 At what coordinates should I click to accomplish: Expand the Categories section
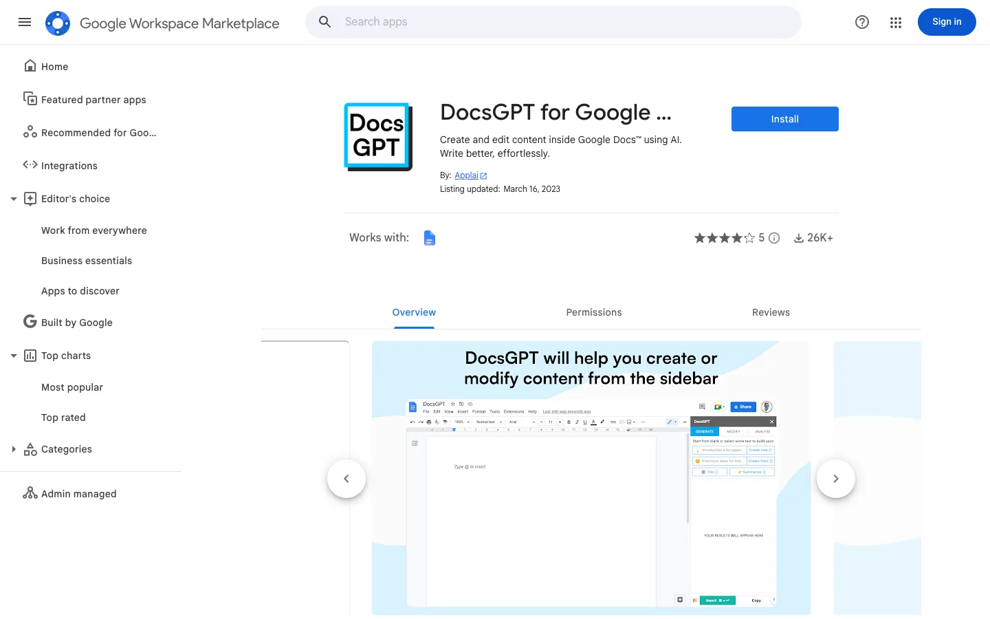click(x=14, y=449)
